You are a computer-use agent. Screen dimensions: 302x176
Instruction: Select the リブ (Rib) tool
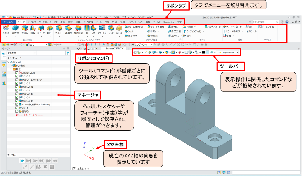coord(93,30)
